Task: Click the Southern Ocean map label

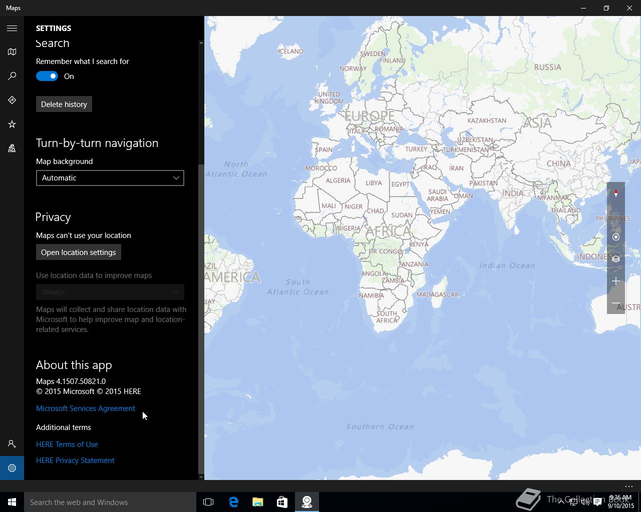Action: click(380, 426)
